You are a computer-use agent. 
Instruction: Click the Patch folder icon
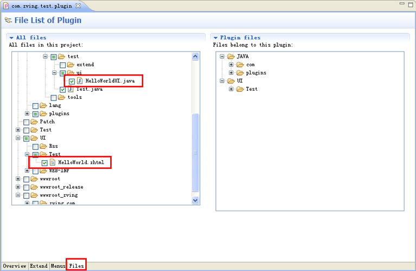pos(35,122)
